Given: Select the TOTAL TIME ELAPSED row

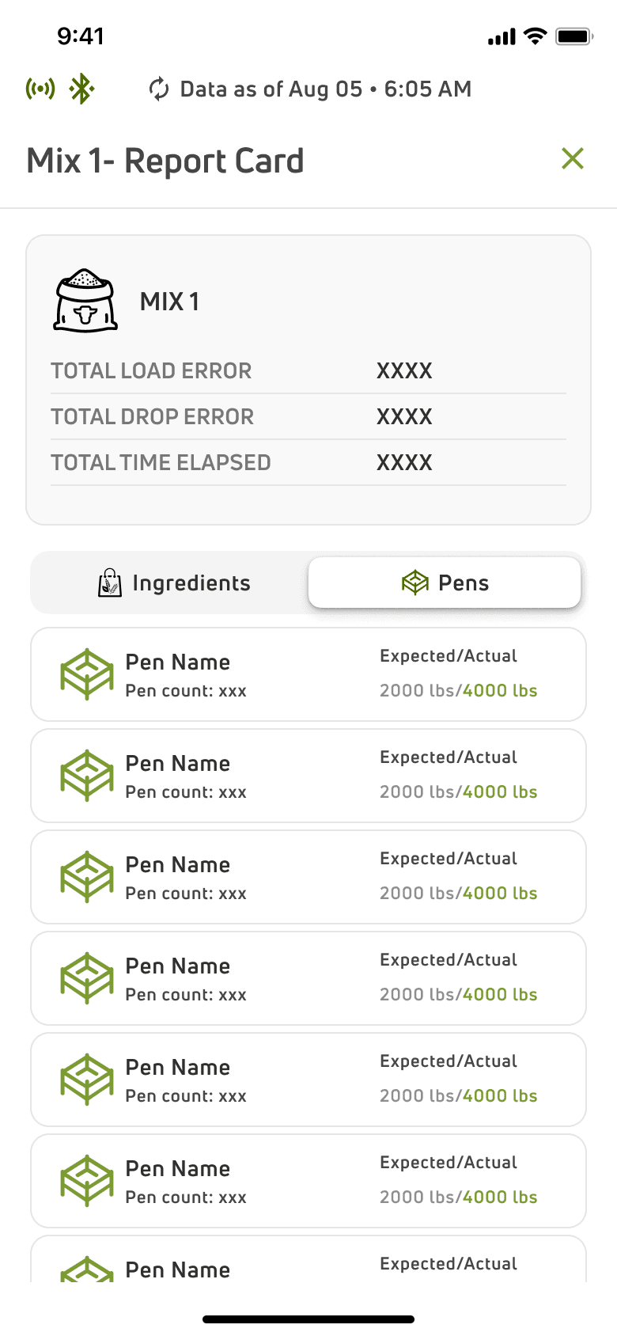Looking at the screenshot, I should (x=308, y=463).
